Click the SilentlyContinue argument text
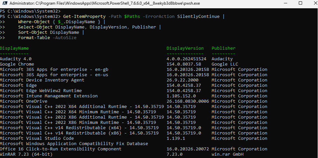Viewport: 318px width, 158px height. pos(198,17)
